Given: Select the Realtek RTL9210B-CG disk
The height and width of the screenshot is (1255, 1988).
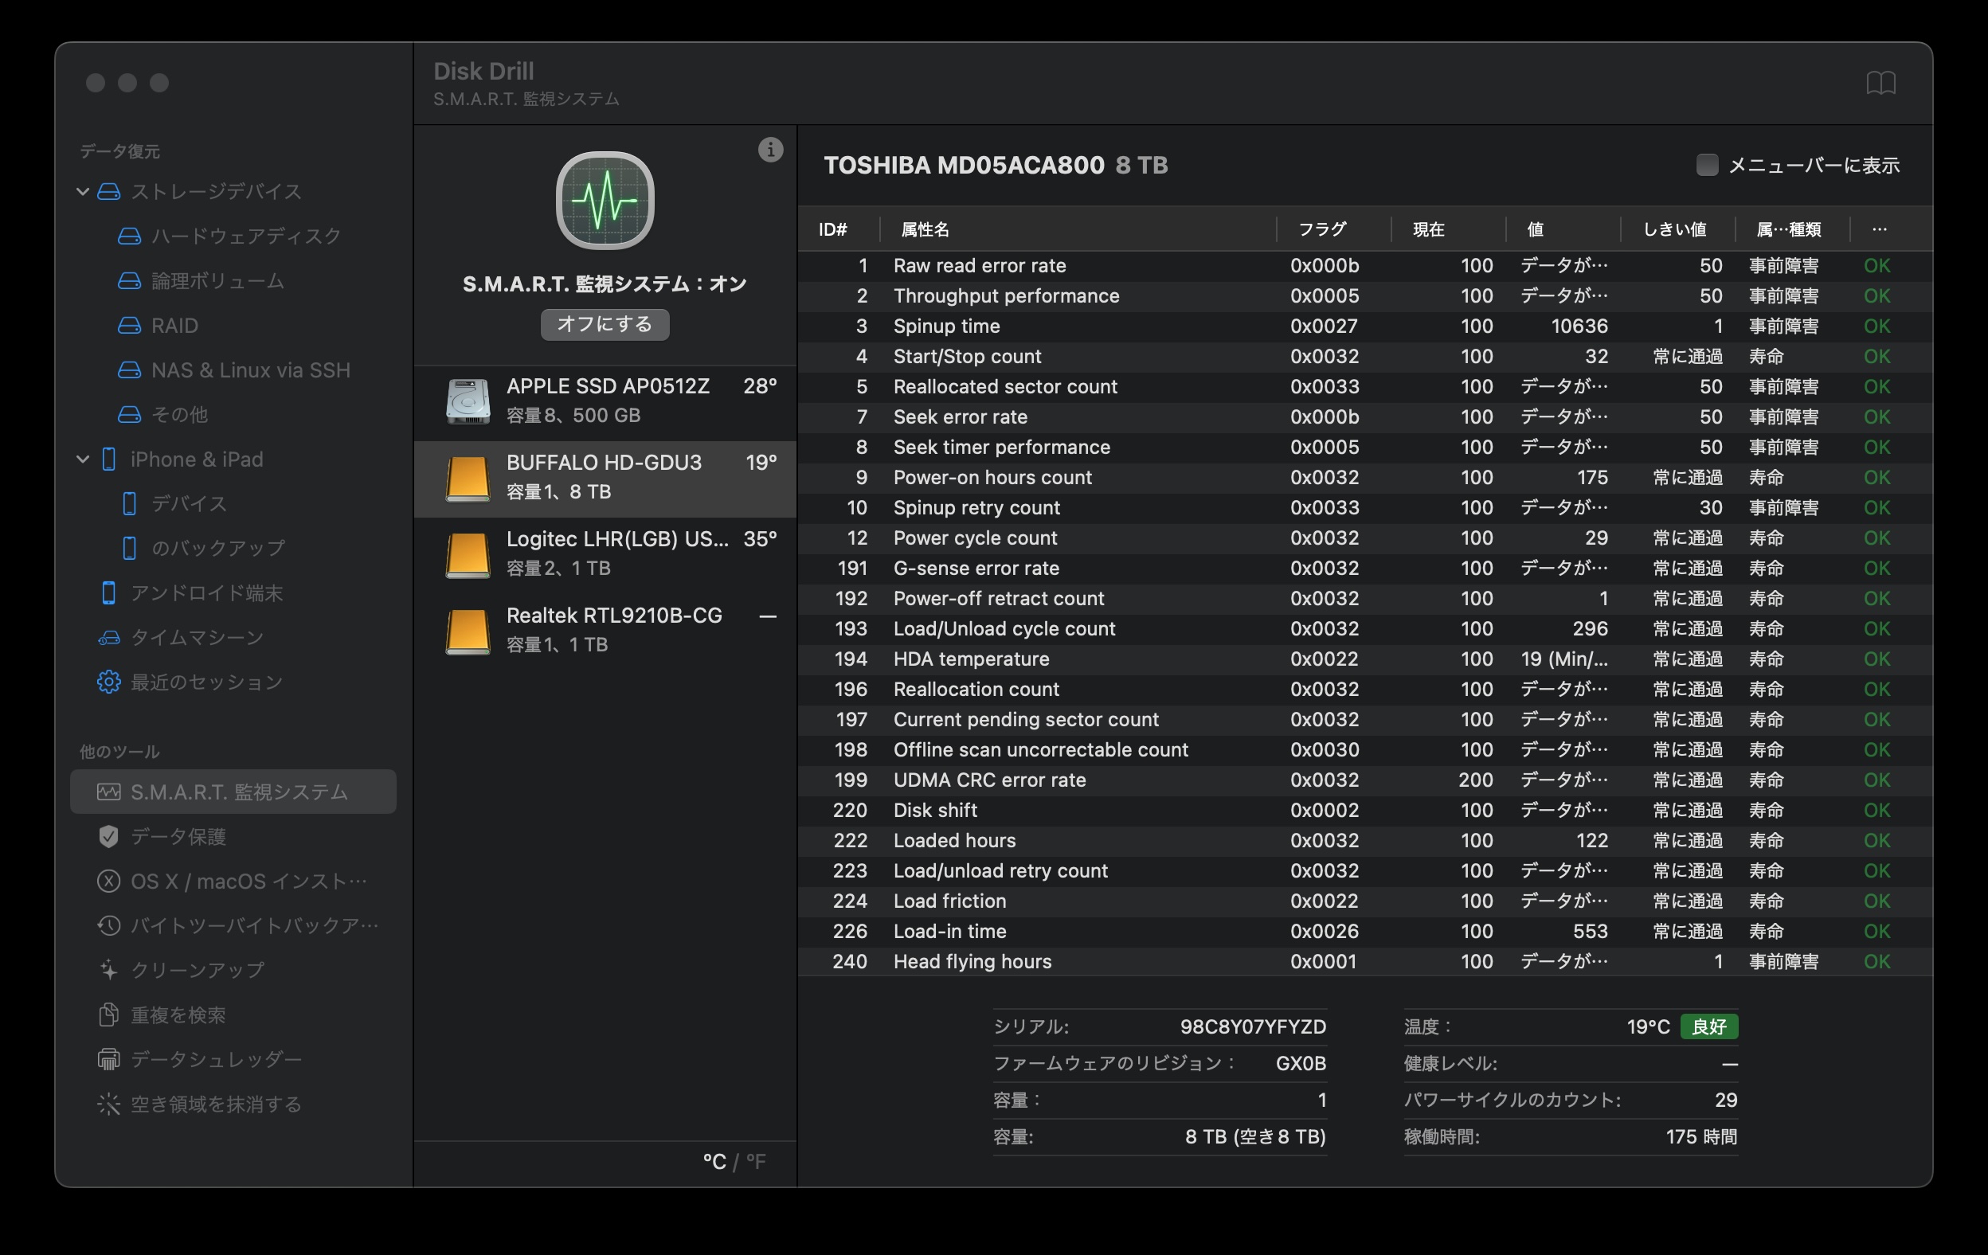Looking at the screenshot, I should pyautogui.click(x=605, y=631).
